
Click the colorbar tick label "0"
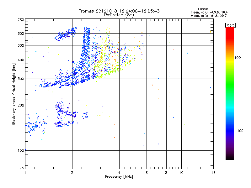pos(235,94)
